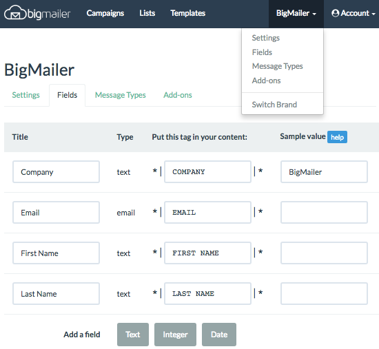Switch to the Settings tab

point(26,95)
